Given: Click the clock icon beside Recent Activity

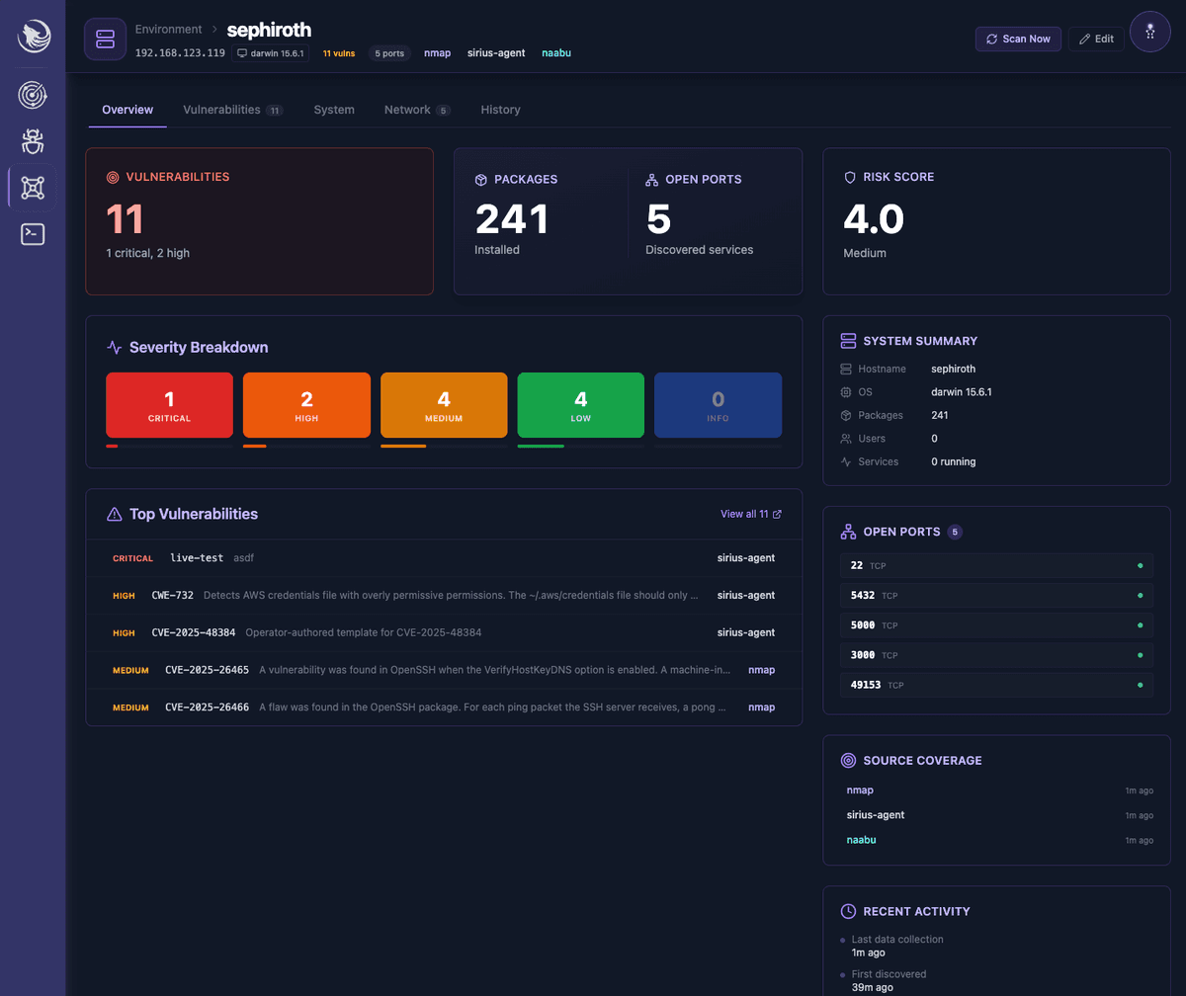Looking at the screenshot, I should coord(847,911).
